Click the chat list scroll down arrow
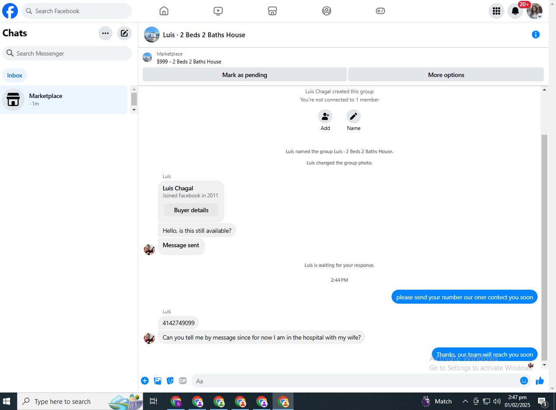The width and height of the screenshot is (556, 410). coord(134,110)
